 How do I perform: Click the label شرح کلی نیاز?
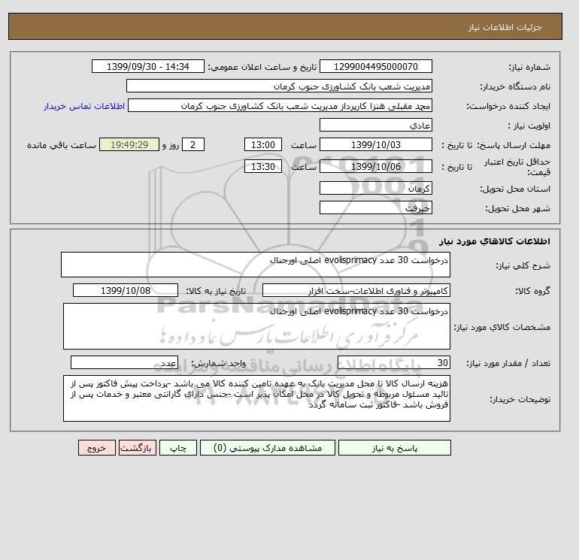click(523, 265)
